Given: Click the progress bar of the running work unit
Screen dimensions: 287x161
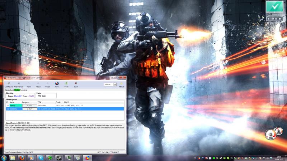Looking at the screenshot, I should (30, 109).
